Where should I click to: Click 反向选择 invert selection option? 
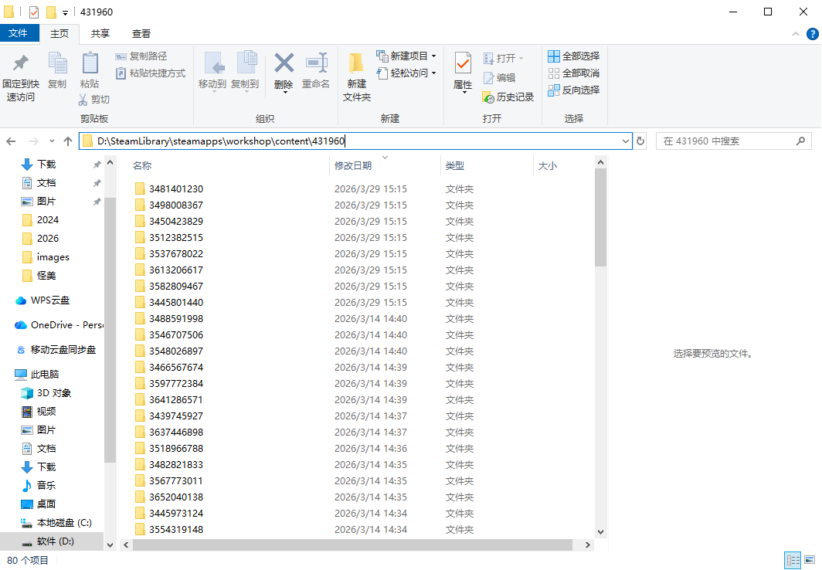(574, 90)
